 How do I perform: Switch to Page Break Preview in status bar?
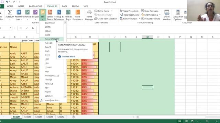pos(192,121)
